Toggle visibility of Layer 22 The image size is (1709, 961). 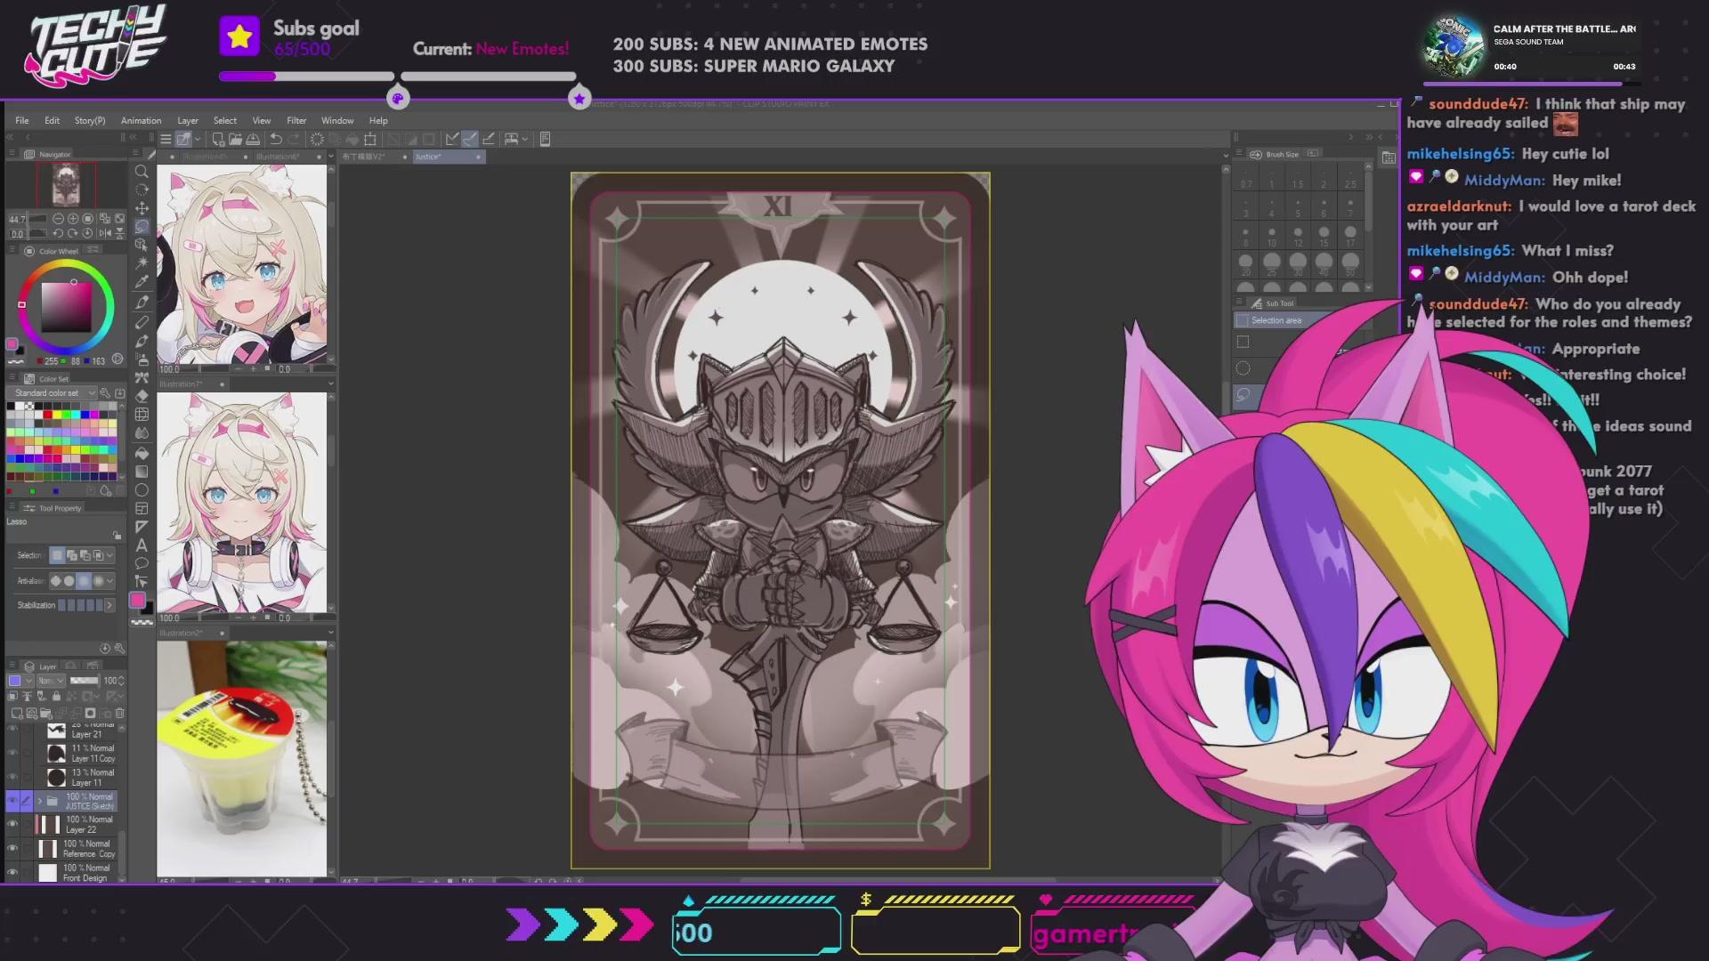[12, 824]
